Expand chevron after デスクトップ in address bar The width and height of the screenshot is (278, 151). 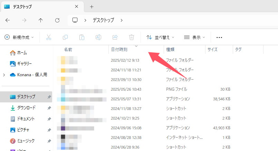coord(122,20)
